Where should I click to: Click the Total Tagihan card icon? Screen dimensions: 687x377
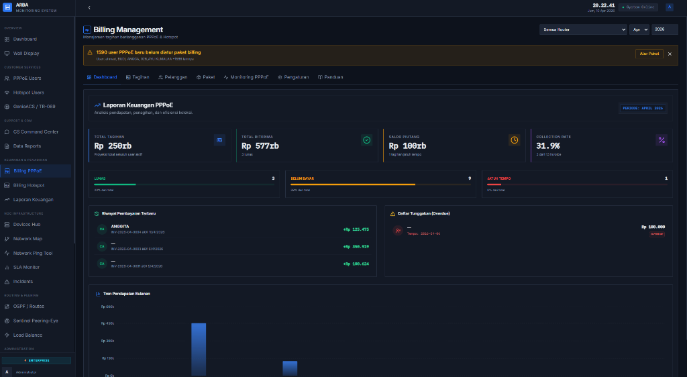[x=219, y=140]
